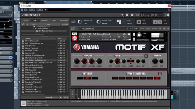This screenshot has width=195, height=109.
Task: Click the plugin window bypass power icon
Action: (22, 10)
